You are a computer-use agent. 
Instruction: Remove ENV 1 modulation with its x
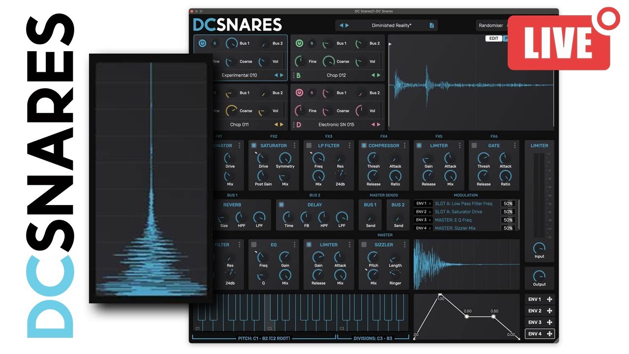tap(430, 204)
